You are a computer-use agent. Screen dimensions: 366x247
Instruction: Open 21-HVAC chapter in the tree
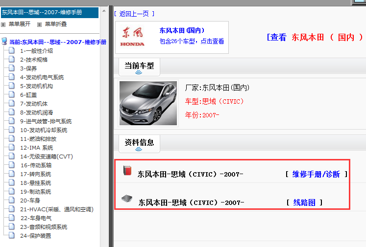pyautogui.click(x=56, y=209)
